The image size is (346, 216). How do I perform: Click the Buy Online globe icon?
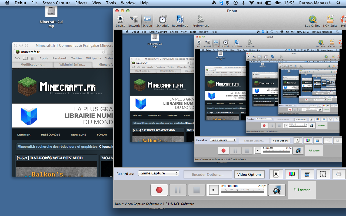312,21
